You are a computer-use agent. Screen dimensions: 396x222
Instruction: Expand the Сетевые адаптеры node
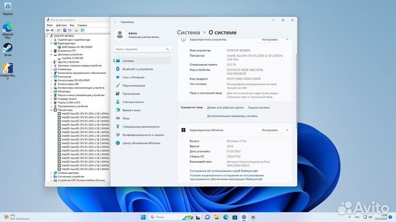tap(51, 173)
